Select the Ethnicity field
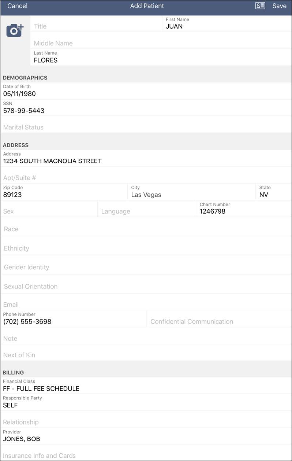Image resolution: width=292 pixels, height=461 pixels. pyautogui.click(x=146, y=248)
